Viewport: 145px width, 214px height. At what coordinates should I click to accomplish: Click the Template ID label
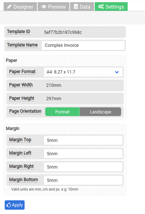18,32
